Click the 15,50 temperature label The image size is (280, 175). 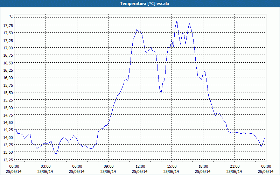coord(8,93)
